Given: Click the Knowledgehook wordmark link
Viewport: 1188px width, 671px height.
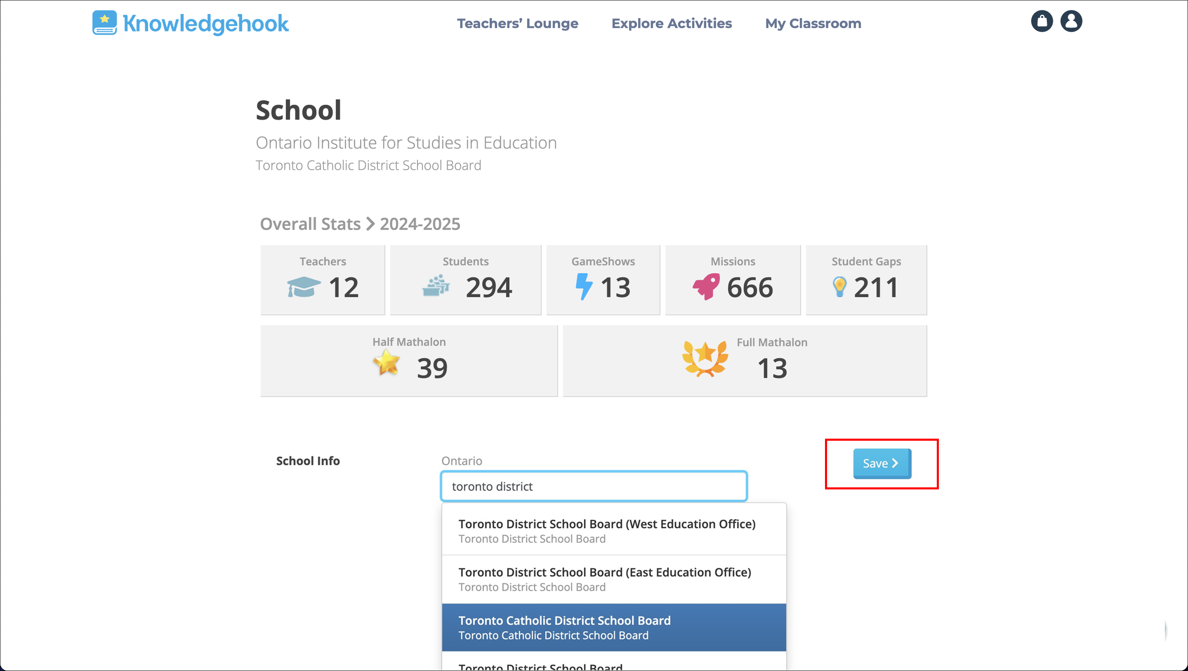Looking at the screenshot, I should click(x=206, y=24).
